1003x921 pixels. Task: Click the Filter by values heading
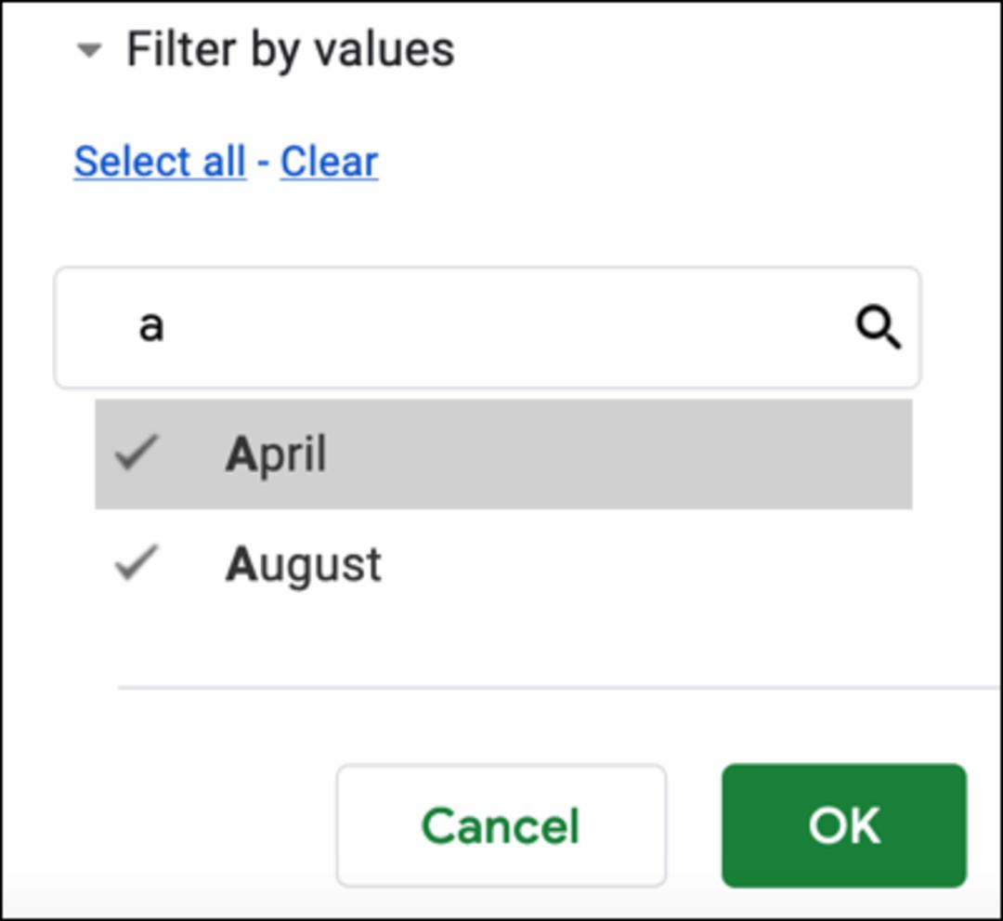click(291, 50)
